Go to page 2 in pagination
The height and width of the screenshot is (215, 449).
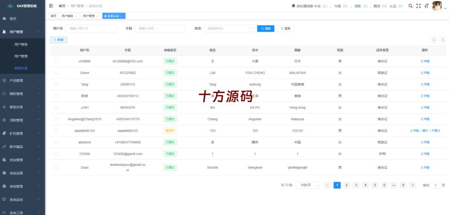(x=346, y=185)
